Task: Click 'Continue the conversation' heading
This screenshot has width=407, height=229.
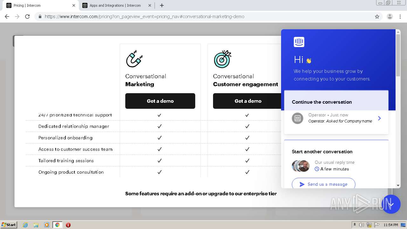Action: click(322, 102)
